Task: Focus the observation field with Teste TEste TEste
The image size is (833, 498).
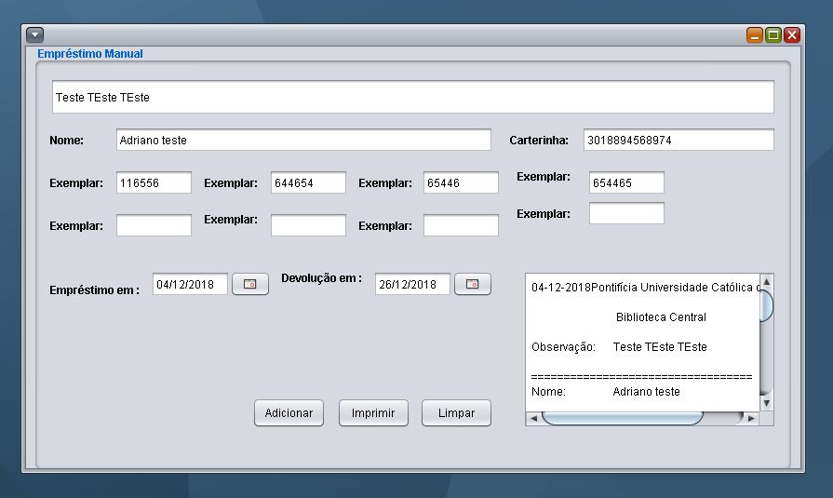Action: pos(413,97)
